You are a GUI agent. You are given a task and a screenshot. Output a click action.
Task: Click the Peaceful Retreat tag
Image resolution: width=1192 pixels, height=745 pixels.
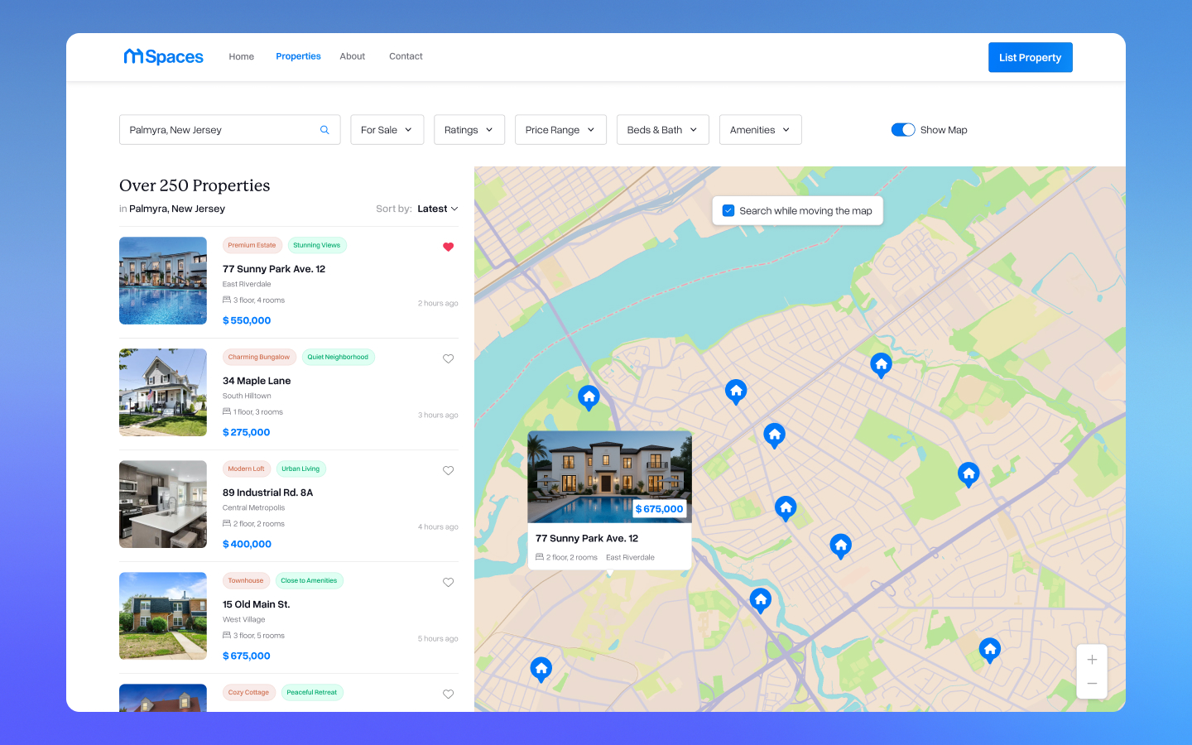point(311,692)
